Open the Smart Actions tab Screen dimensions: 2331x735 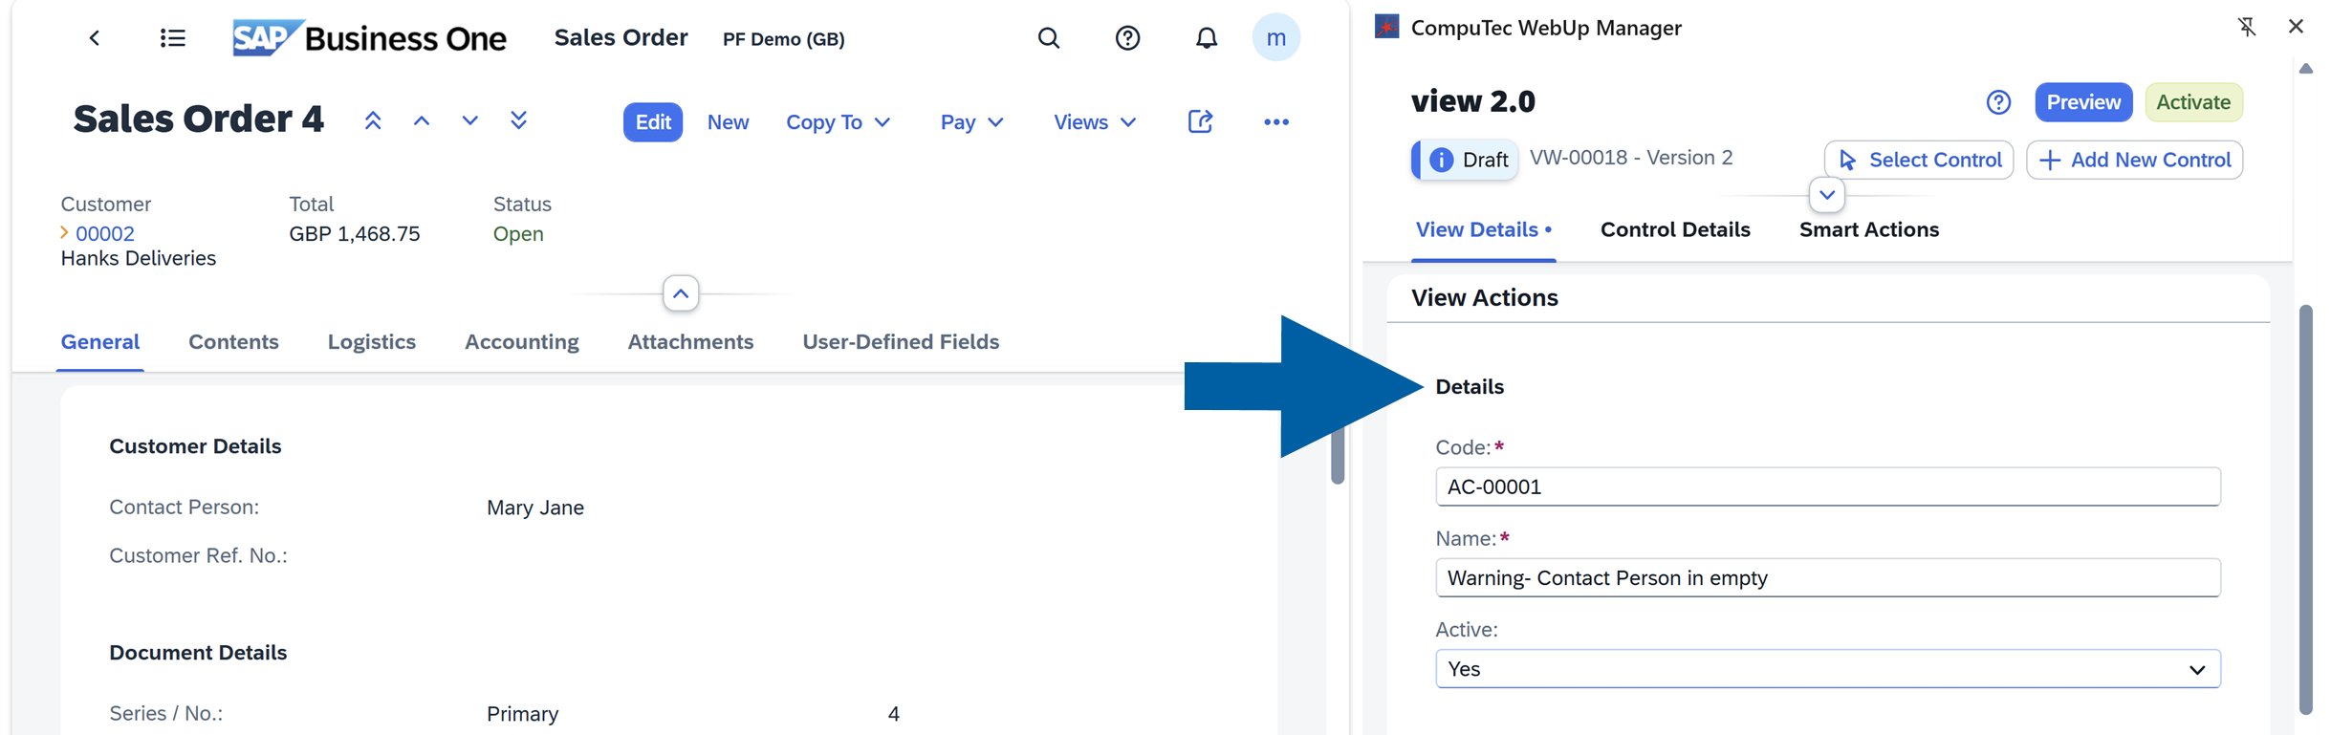1868,229
